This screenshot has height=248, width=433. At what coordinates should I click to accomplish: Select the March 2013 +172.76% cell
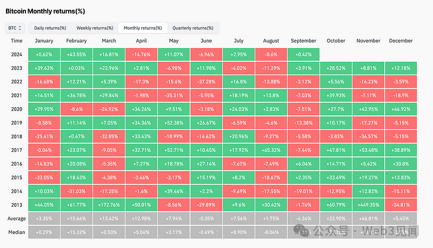coord(109,205)
